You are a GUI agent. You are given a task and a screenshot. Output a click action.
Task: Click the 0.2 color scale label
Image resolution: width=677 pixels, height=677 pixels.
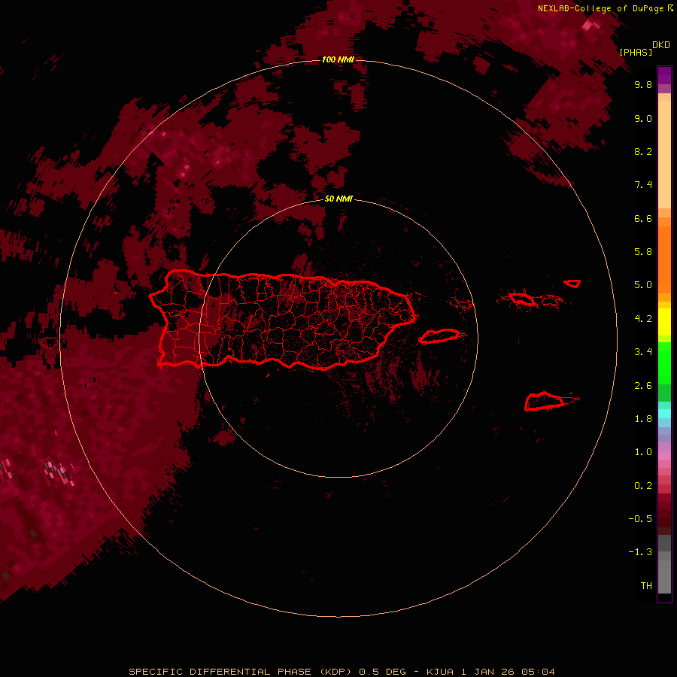(x=643, y=486)
